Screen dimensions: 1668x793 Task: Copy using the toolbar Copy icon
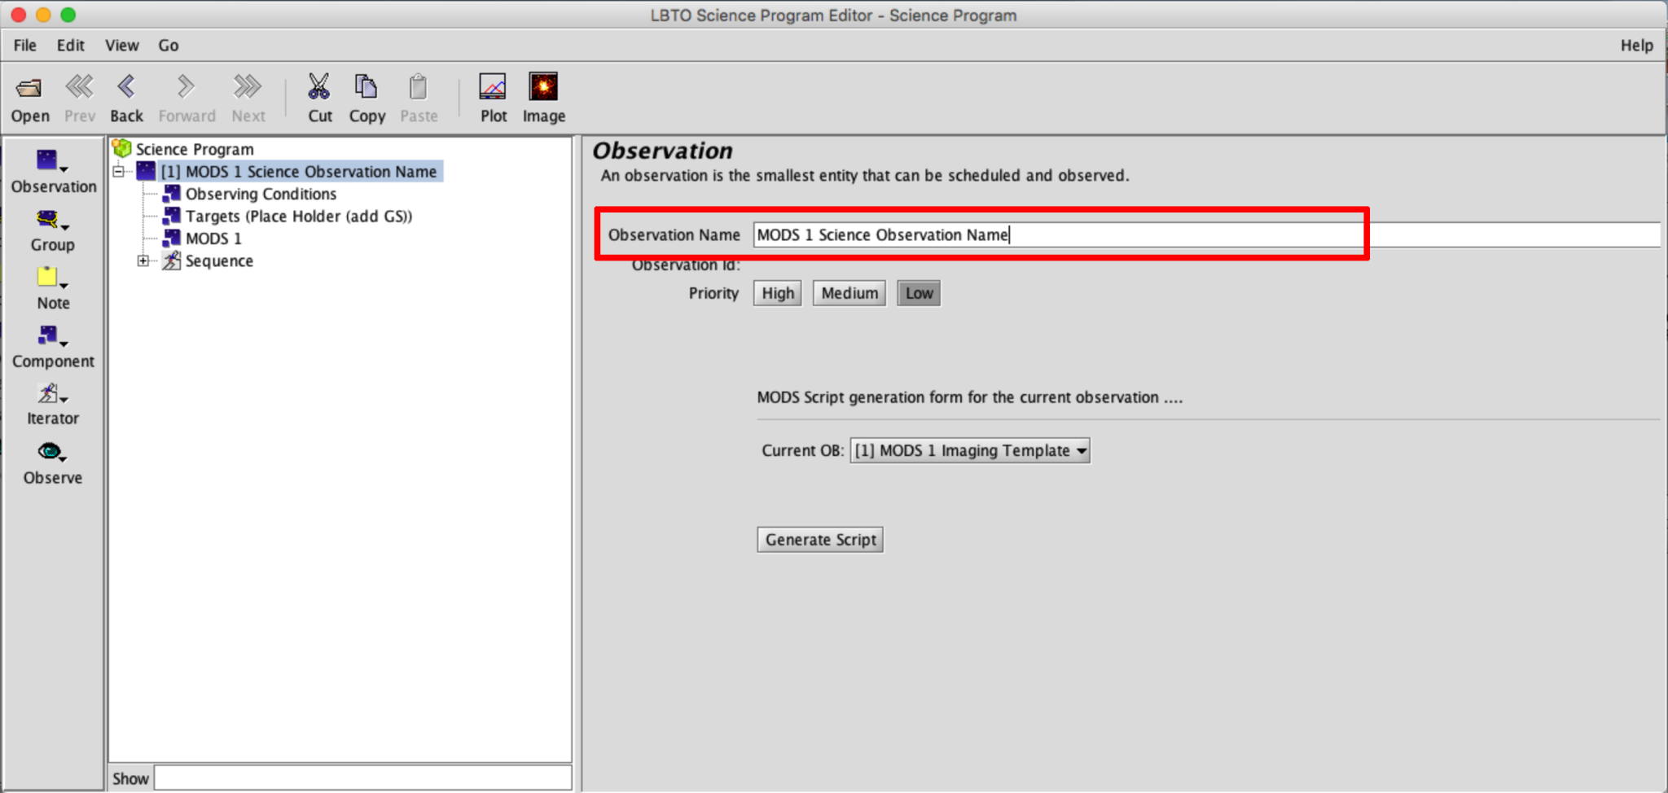[366, 86]
